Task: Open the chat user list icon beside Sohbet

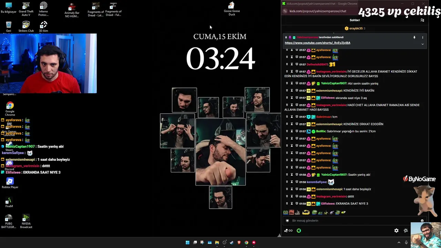Action: 422,20
